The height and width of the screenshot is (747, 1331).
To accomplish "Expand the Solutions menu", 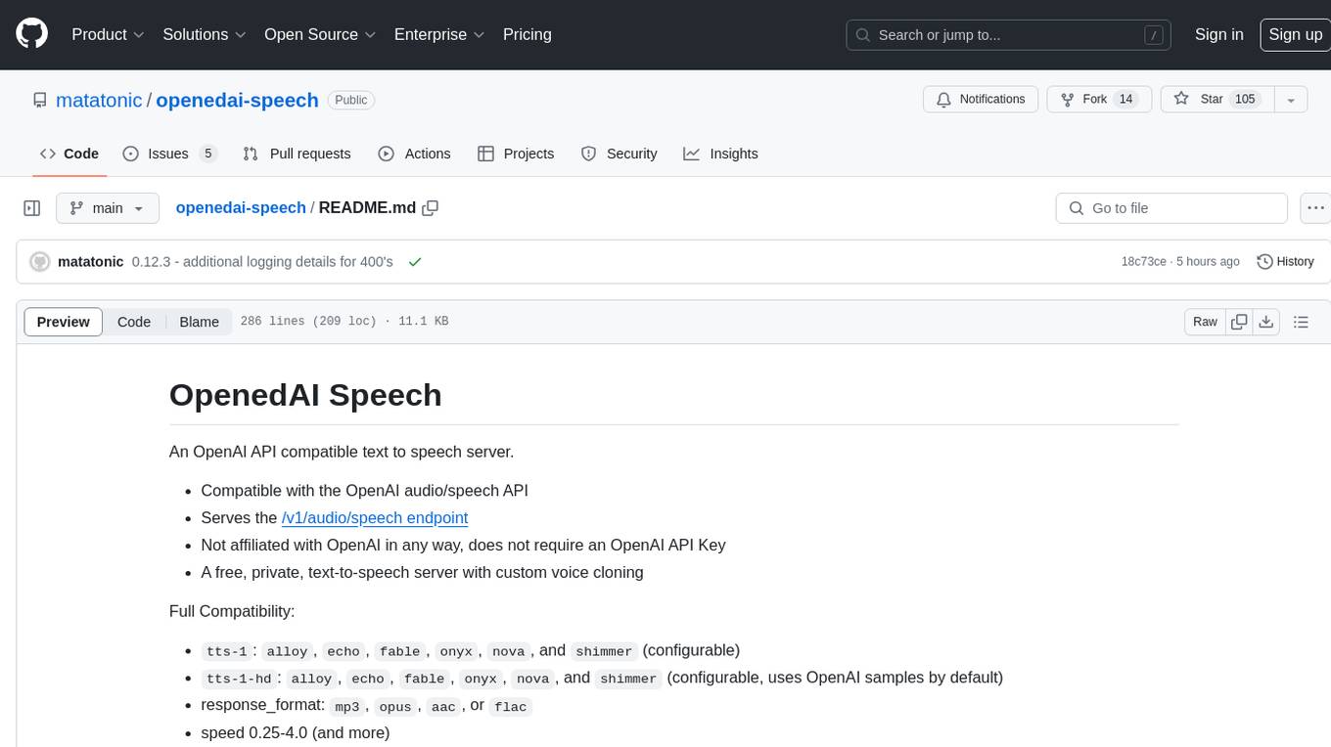I will click(205, 34).
